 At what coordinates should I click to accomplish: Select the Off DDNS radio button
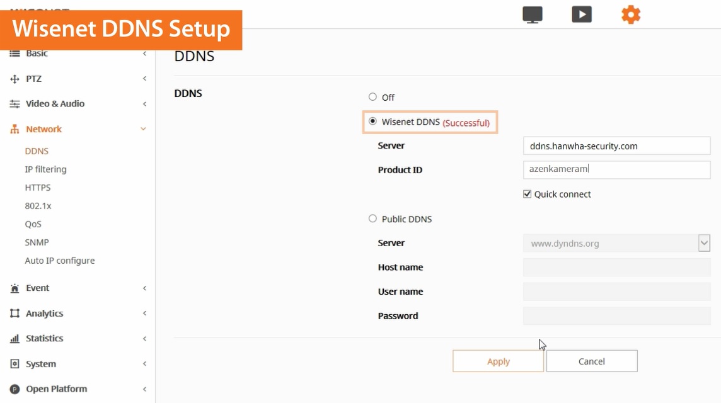pyautogui.click(x=372, y=97)
